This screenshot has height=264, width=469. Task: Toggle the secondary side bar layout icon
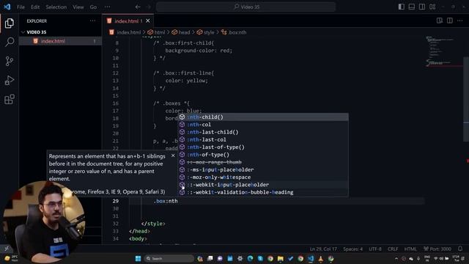tap(422, 7)
